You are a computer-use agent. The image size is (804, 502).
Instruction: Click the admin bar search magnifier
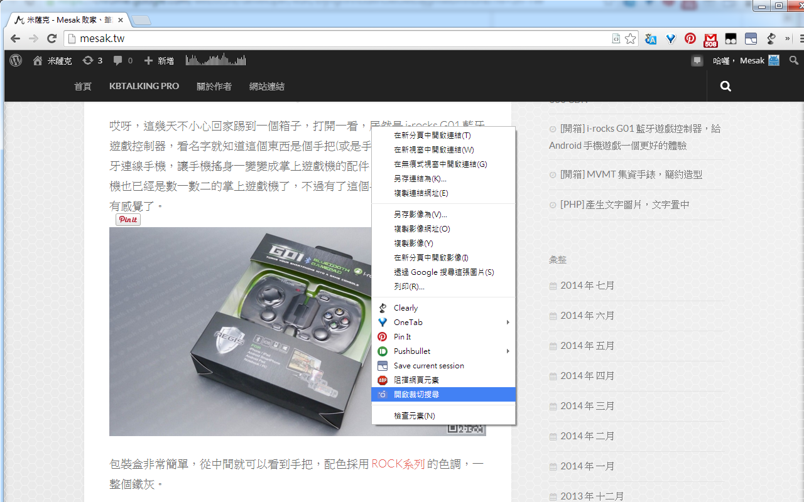(x=794, y=61)
